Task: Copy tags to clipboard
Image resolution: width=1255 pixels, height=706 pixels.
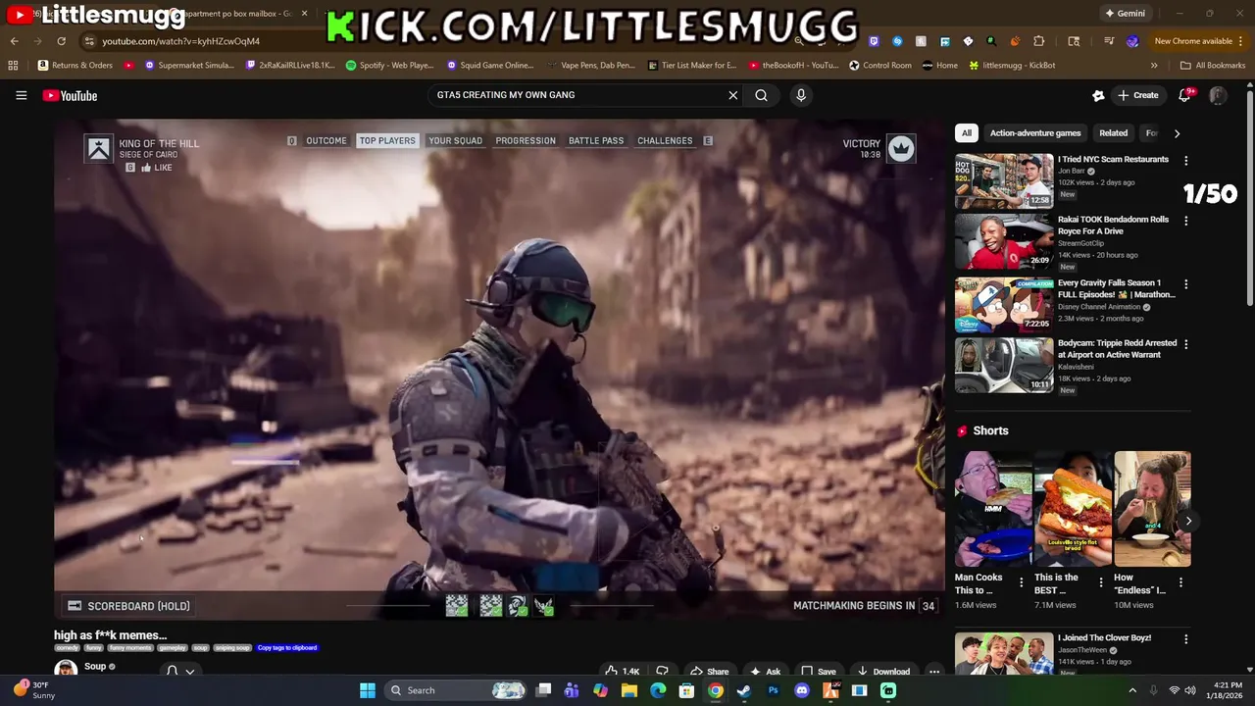Action: pyautogui.click(x=287, y=648)
